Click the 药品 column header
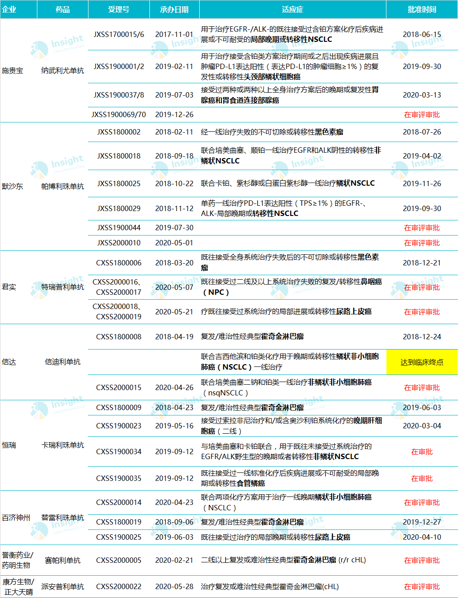 pos(63,9)
